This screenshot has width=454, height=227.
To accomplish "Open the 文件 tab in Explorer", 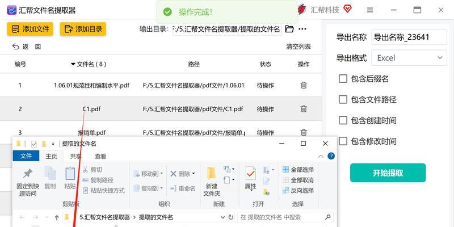I will coord(26,156).
